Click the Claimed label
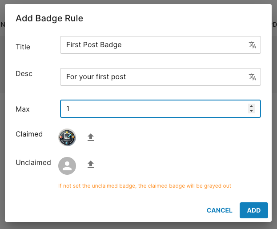Screen dimensions: 277x229 tap(29, 134)
